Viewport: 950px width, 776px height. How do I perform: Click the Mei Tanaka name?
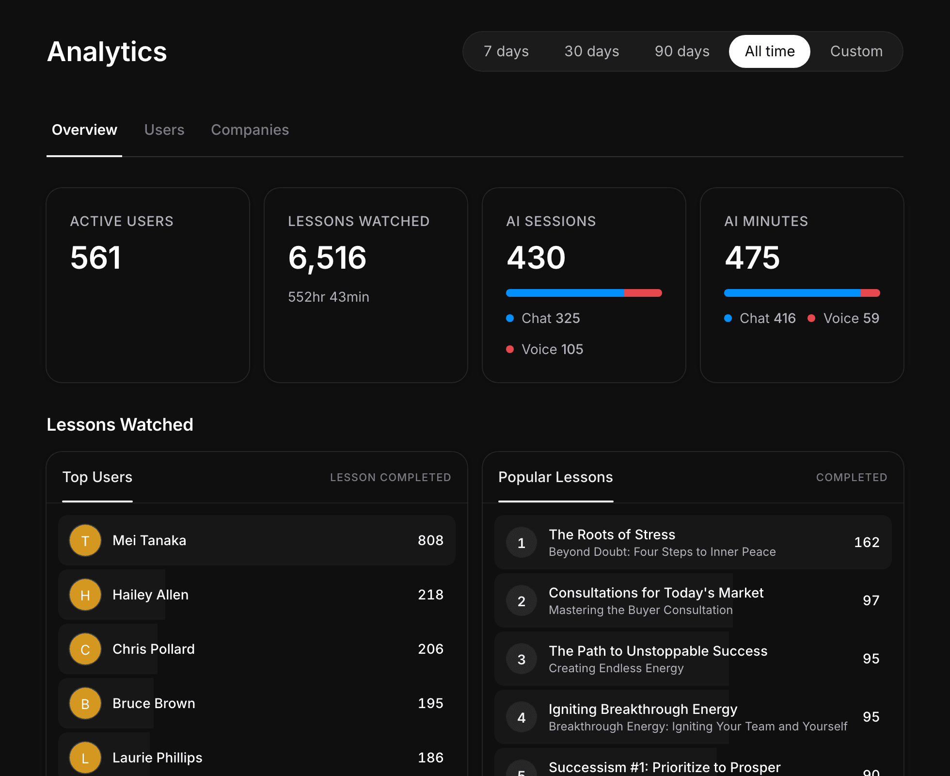(149, 540)
